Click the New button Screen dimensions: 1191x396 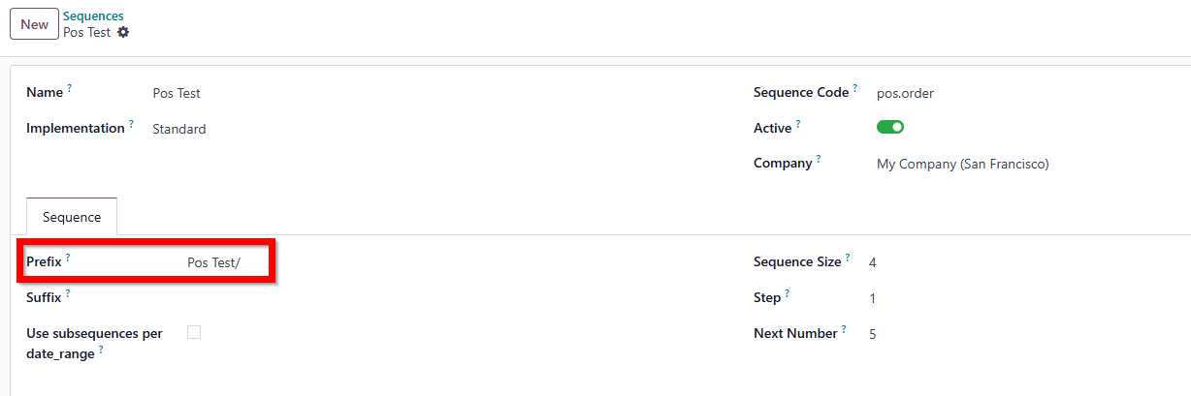[34, 24]
